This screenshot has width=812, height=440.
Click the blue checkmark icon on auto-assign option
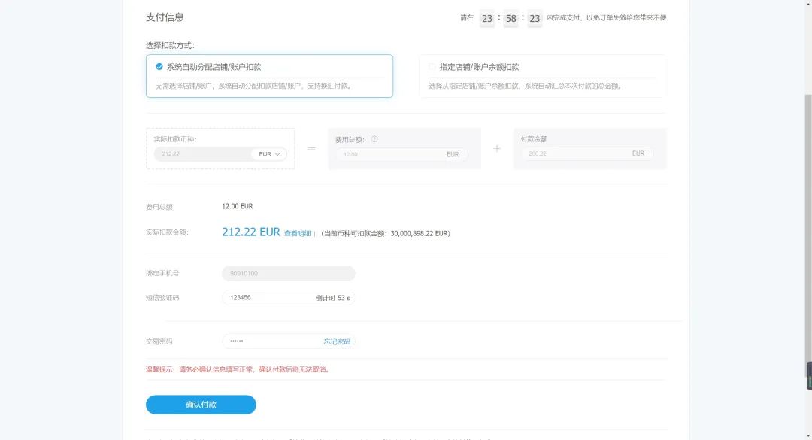(159, 66)
